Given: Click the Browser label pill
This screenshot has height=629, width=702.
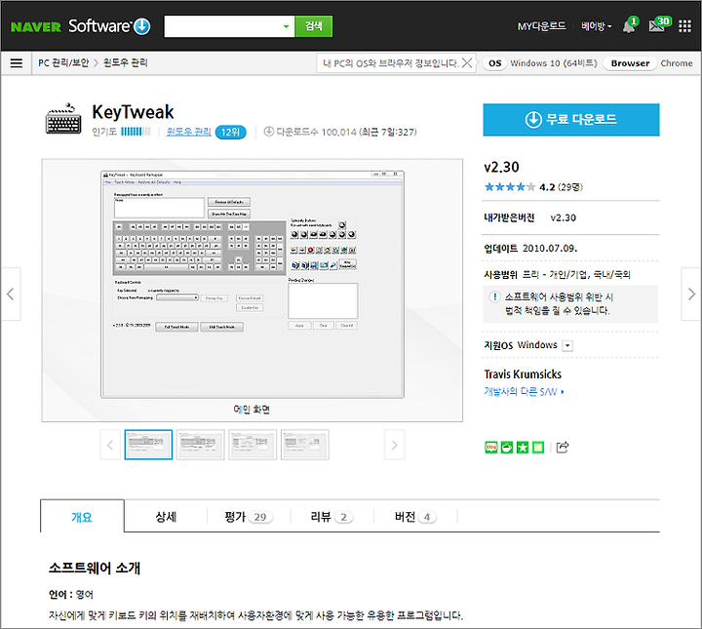Looking at the screenshot, I should click(x=630, y=63).
